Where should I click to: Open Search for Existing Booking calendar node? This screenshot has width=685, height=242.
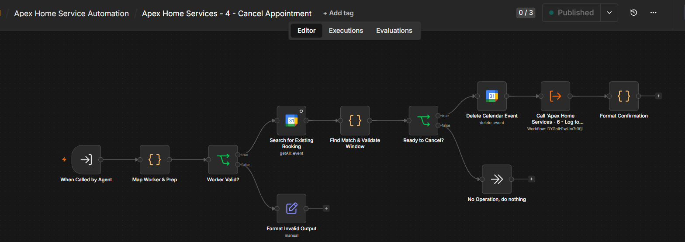click(x=291, y=121)
